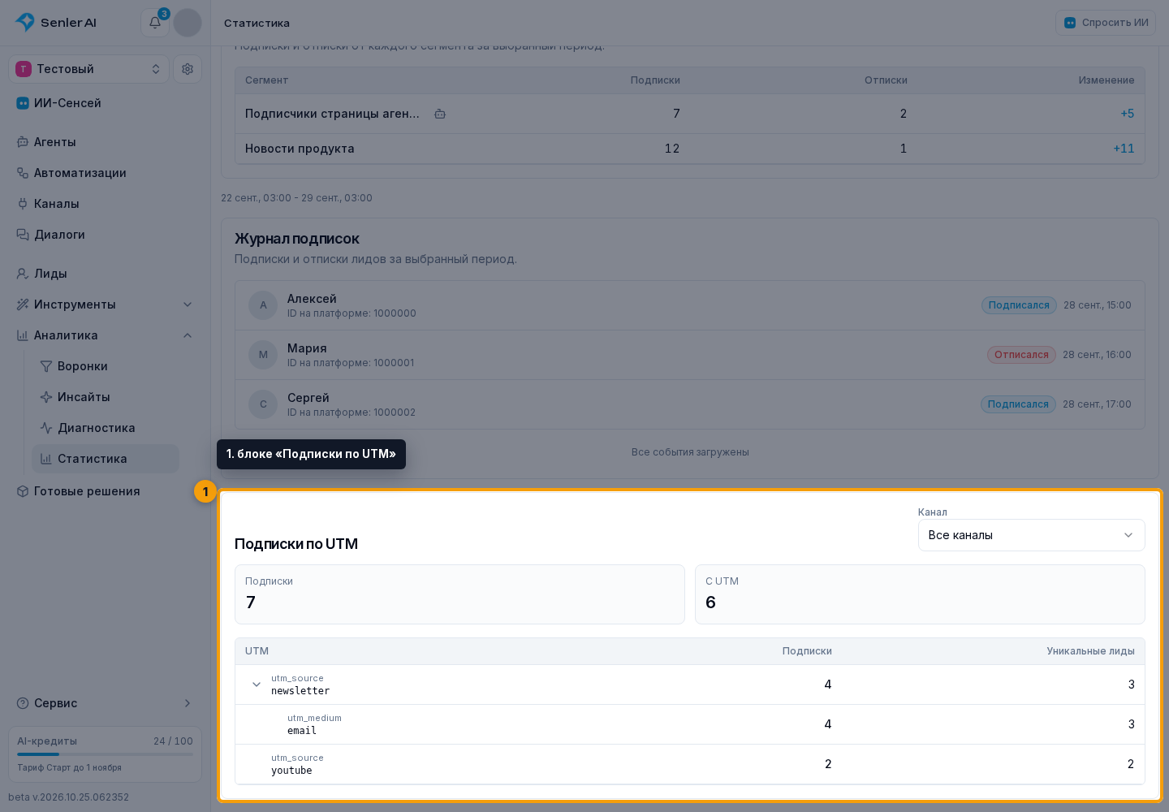Click the Инсайты sparkle icon
The width and height of the screenshot is (1169, 812).
click(x=46, y=397)
